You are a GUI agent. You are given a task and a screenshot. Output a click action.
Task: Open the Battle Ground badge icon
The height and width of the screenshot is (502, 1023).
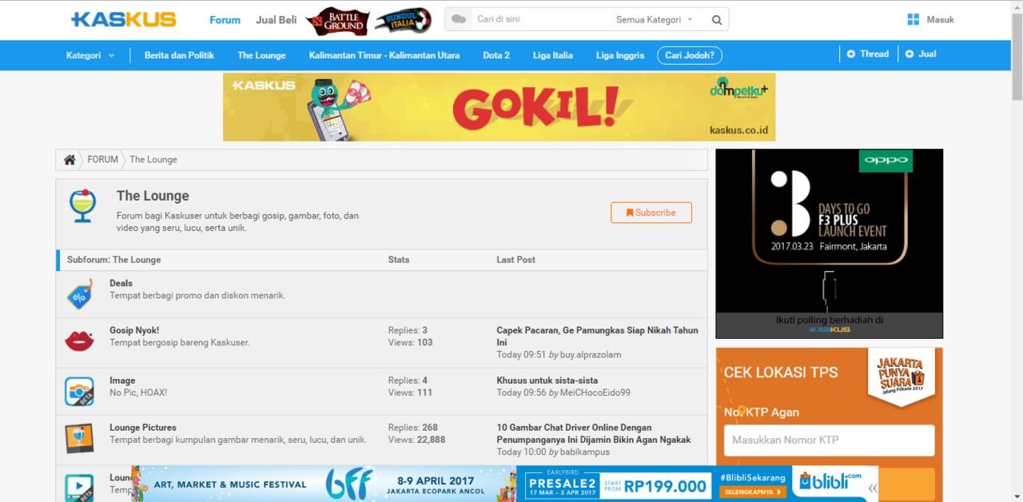pyautogui.click(x=337, y=20)
